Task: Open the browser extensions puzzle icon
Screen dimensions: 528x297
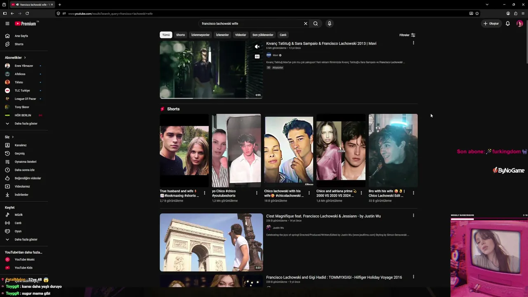Action: point(516,14)
